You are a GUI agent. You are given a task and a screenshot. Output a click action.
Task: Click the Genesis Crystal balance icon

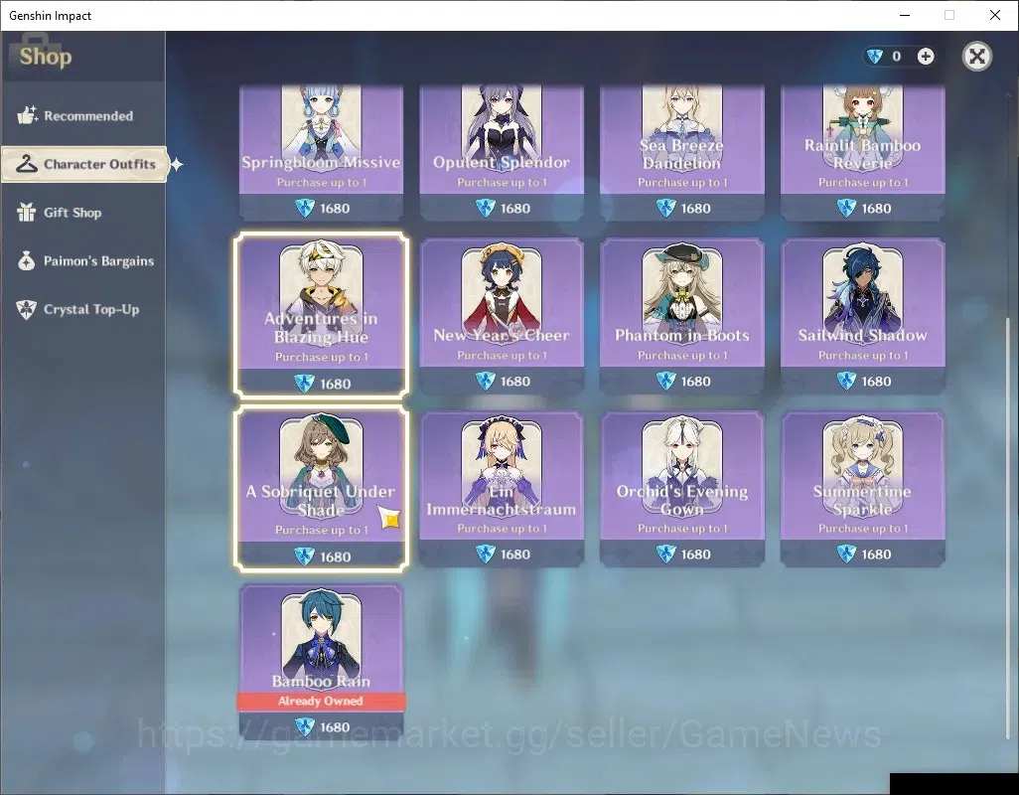(875, 57)
